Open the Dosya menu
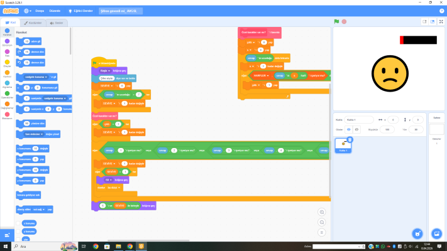Image resolution: width=447 pixels, height=251 pixels. [40, 11]
